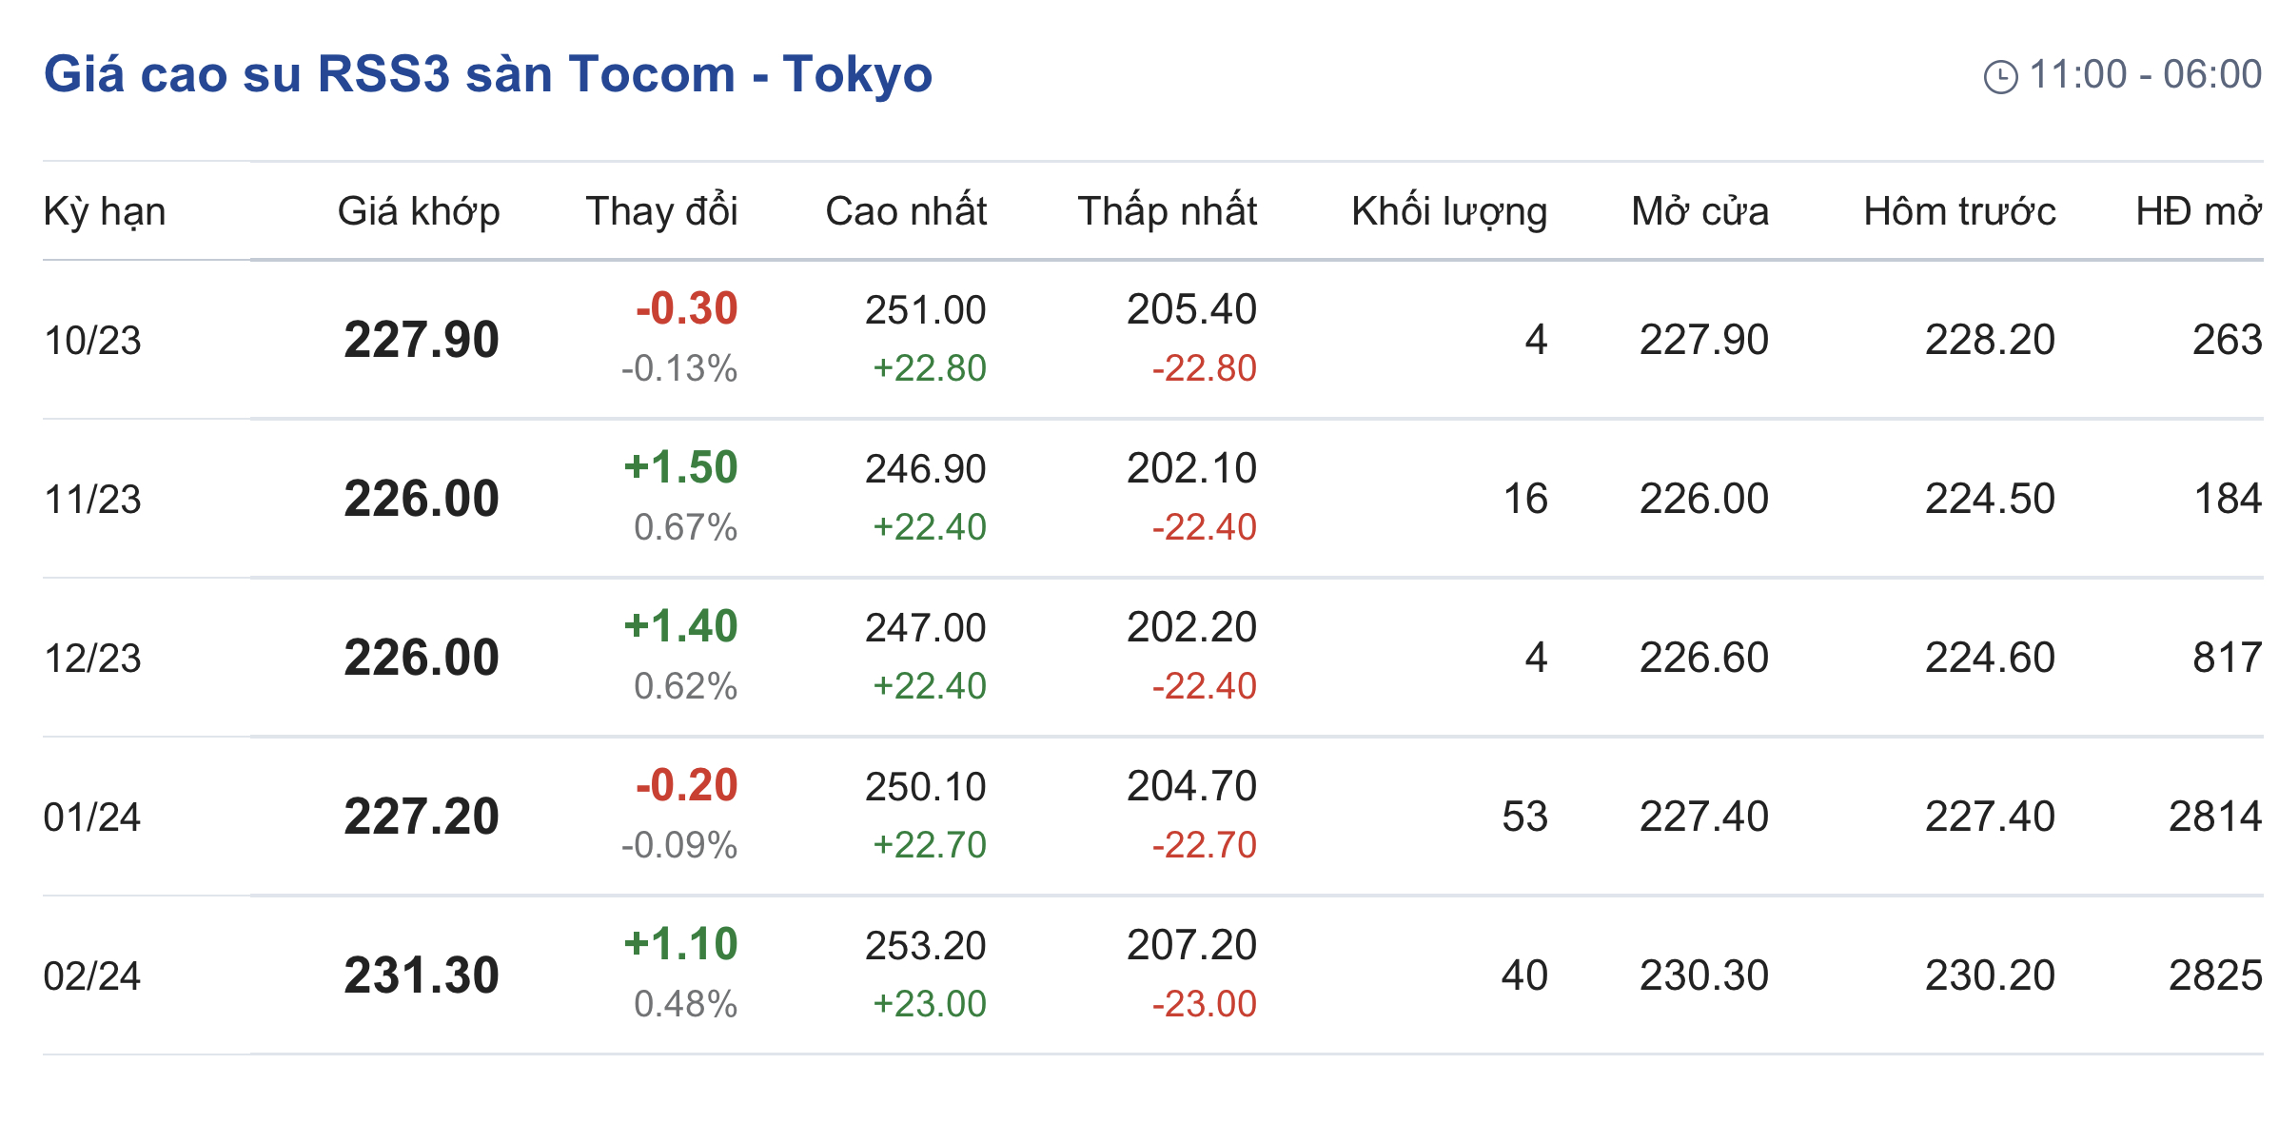This screenshot has height=1123, width=2279.
Task: Click the clock icon beside trading hours
Action: [2000, 77]
